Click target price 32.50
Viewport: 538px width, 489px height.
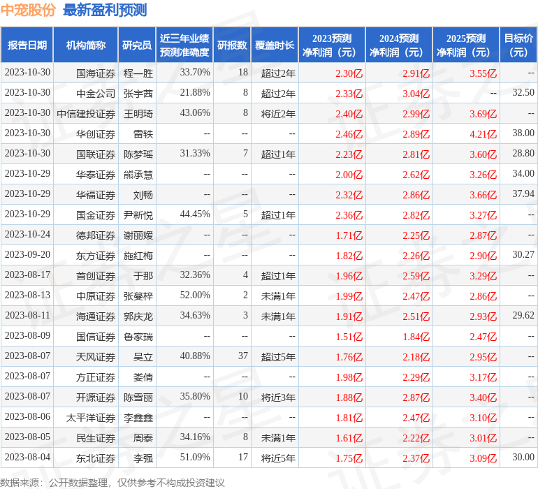point(523,93)
